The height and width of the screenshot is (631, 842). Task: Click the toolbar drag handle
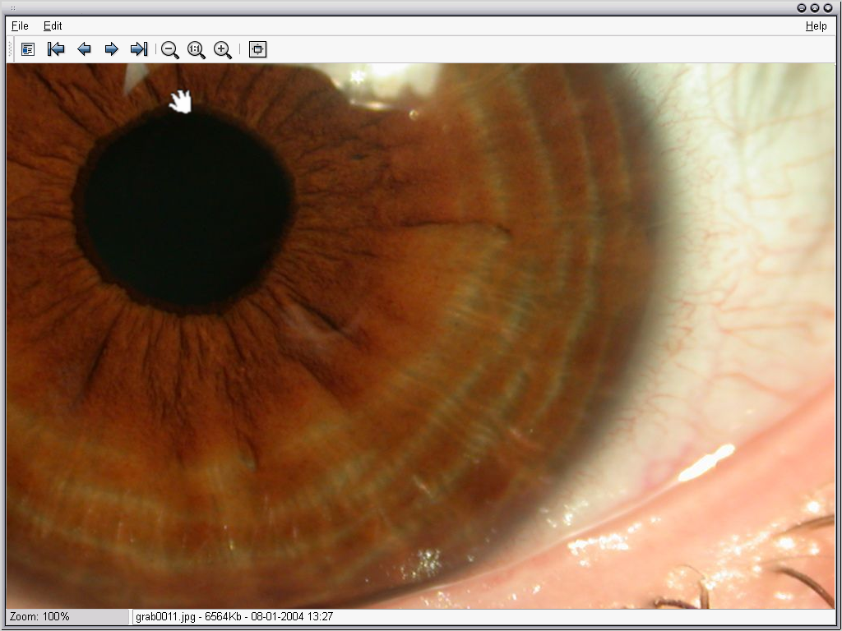point(10,49)
